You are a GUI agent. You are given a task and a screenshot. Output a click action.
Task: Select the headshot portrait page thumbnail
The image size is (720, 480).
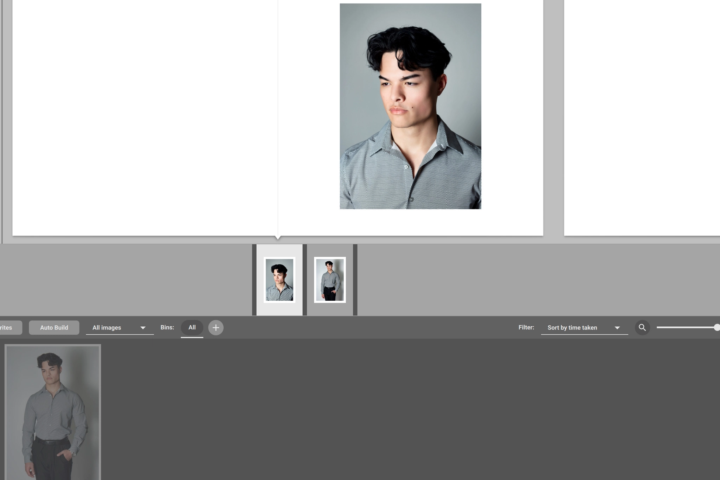point(279,280)
